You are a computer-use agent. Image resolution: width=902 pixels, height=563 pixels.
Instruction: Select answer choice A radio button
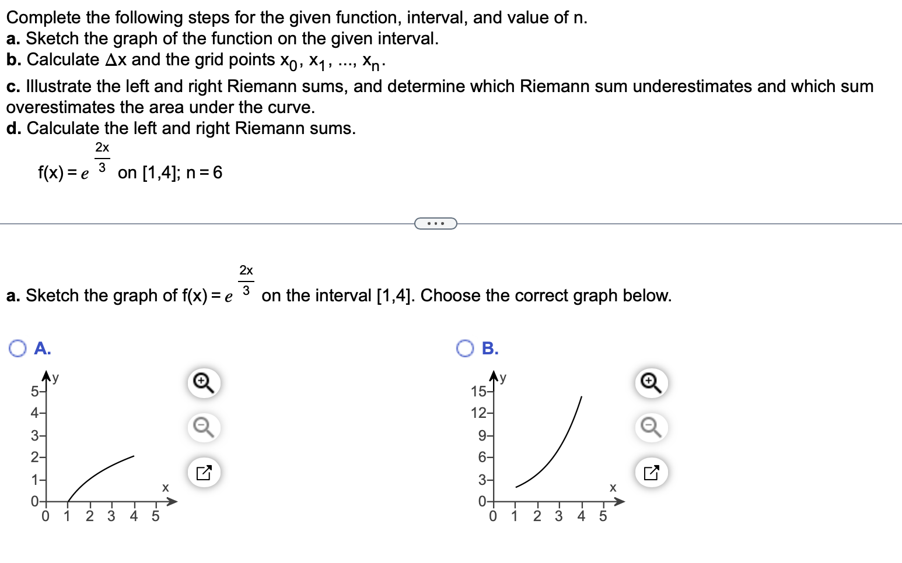point(18,348)
